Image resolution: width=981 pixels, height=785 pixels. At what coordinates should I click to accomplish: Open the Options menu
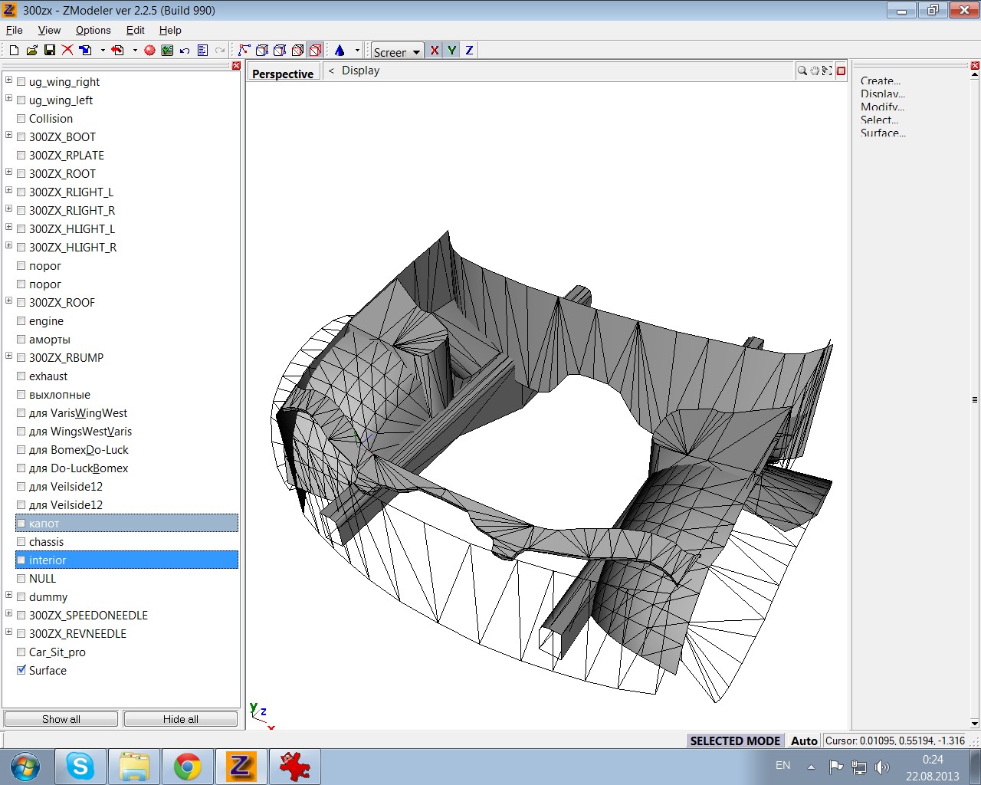click(93, 30)
